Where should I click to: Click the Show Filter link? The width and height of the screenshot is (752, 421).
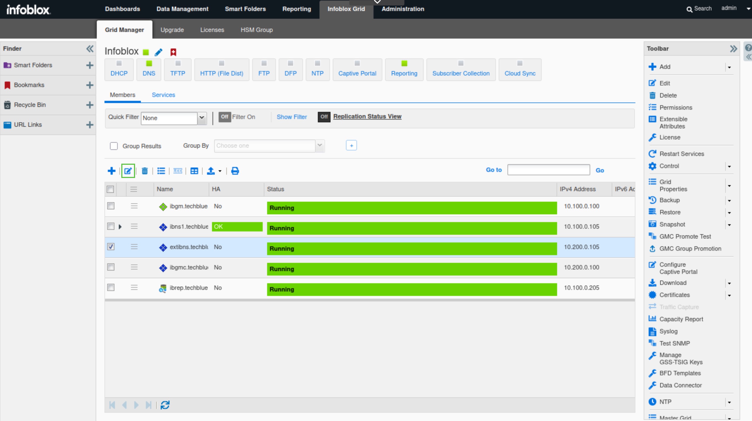[291, 117]
